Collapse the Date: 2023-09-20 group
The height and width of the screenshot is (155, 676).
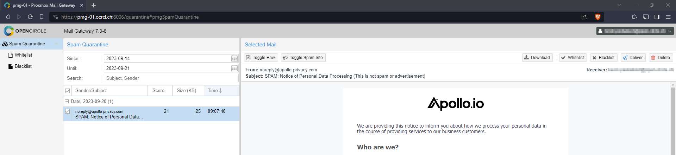pyautogui.click(x=67, y=101)
